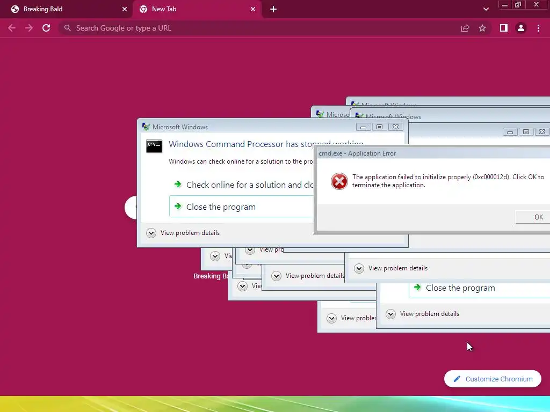550x412 pixels.
Task: Focus the Search Google or type a URL field
Action: [259, 28]
